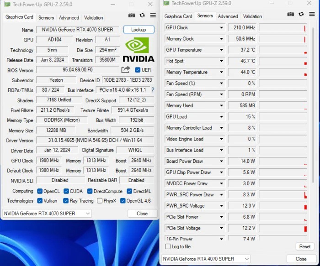Click the Reset button

click(305, 246)
